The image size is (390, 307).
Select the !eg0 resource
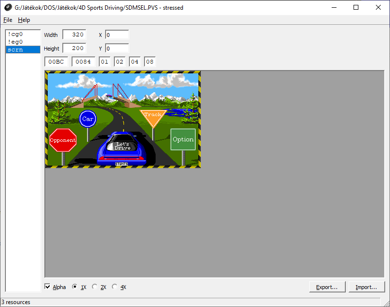(23, 42)
